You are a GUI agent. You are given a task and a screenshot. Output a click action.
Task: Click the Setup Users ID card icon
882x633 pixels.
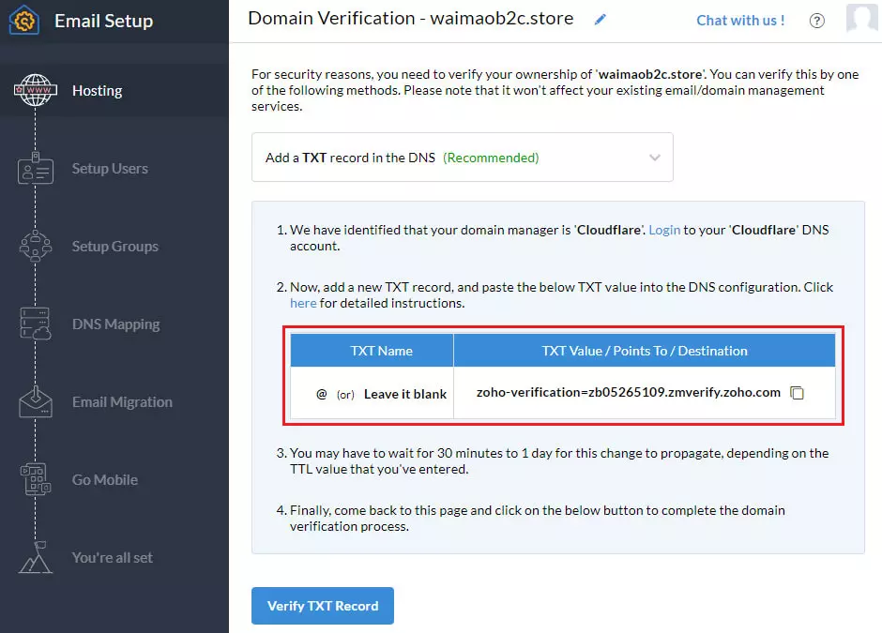pyautogui.click(x=36, y=168)
